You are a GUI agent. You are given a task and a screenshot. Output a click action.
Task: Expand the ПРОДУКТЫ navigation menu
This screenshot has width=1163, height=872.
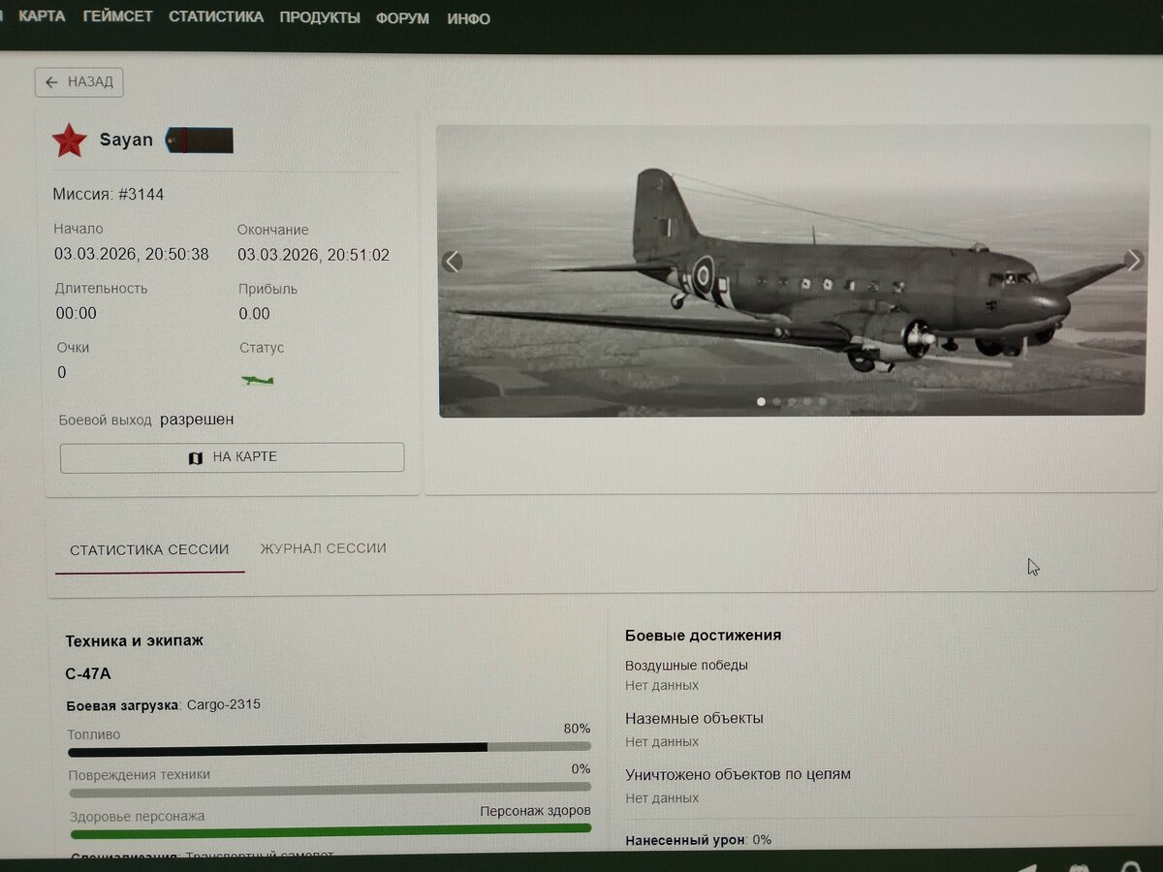click(x=320, y=17)
